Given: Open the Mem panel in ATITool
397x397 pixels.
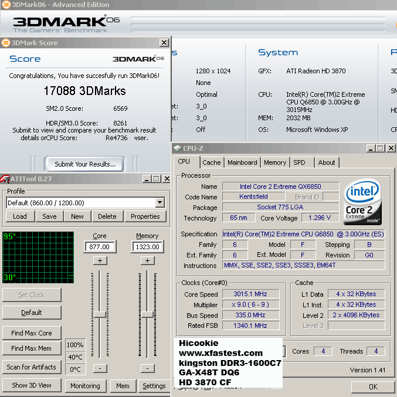Looking at the screenshot, I should (x=123, y=386).
